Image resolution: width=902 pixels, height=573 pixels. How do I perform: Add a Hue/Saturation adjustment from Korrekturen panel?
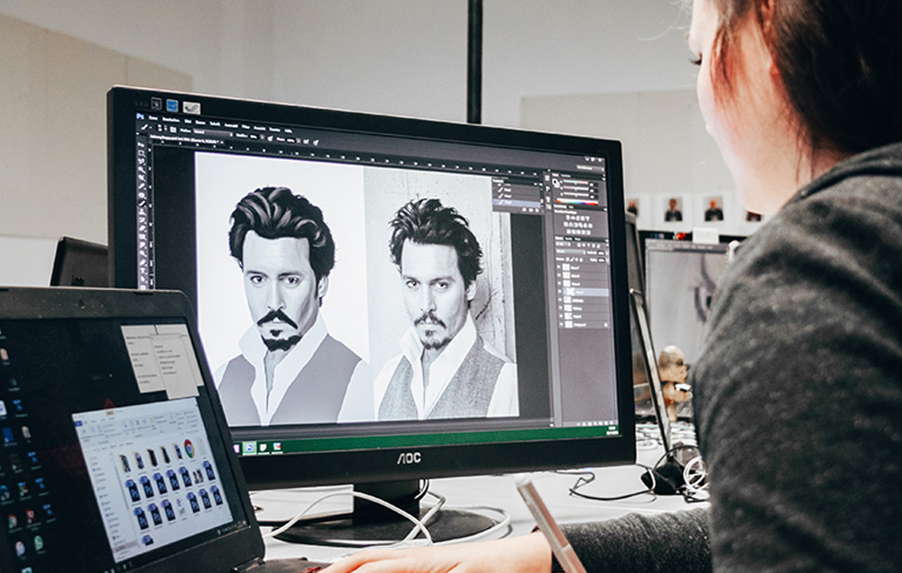point(566,225)
